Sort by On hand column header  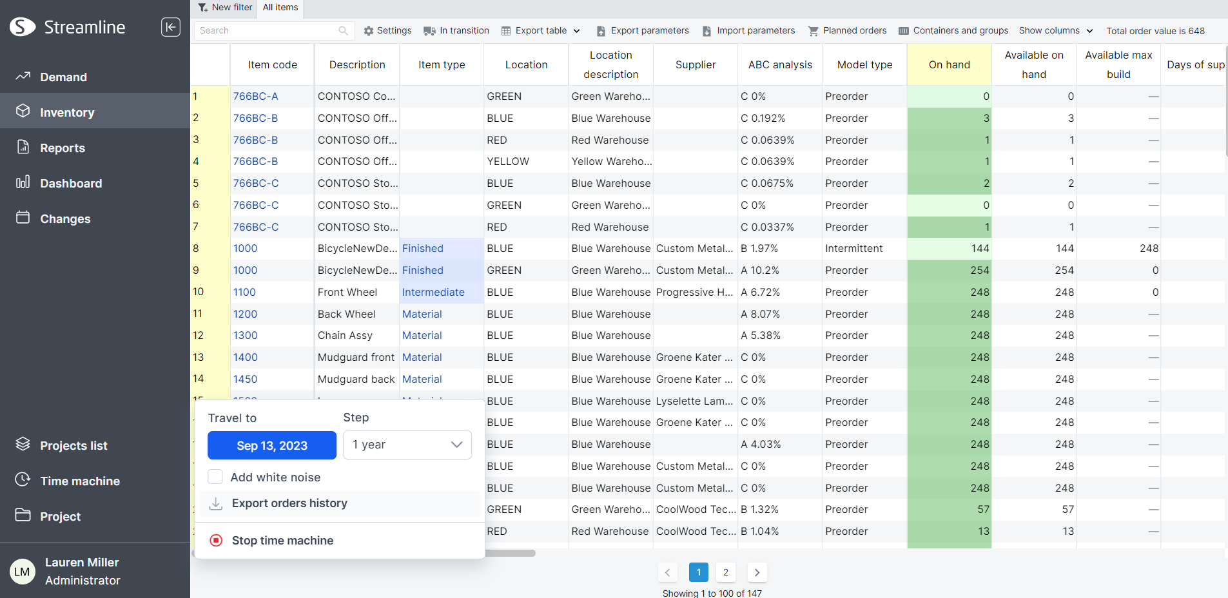[949, 64]
